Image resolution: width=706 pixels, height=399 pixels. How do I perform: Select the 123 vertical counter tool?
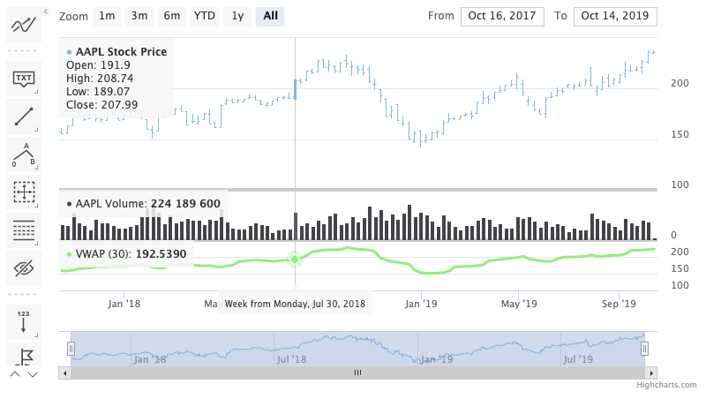pyautogui.click(x=24, y=321)
